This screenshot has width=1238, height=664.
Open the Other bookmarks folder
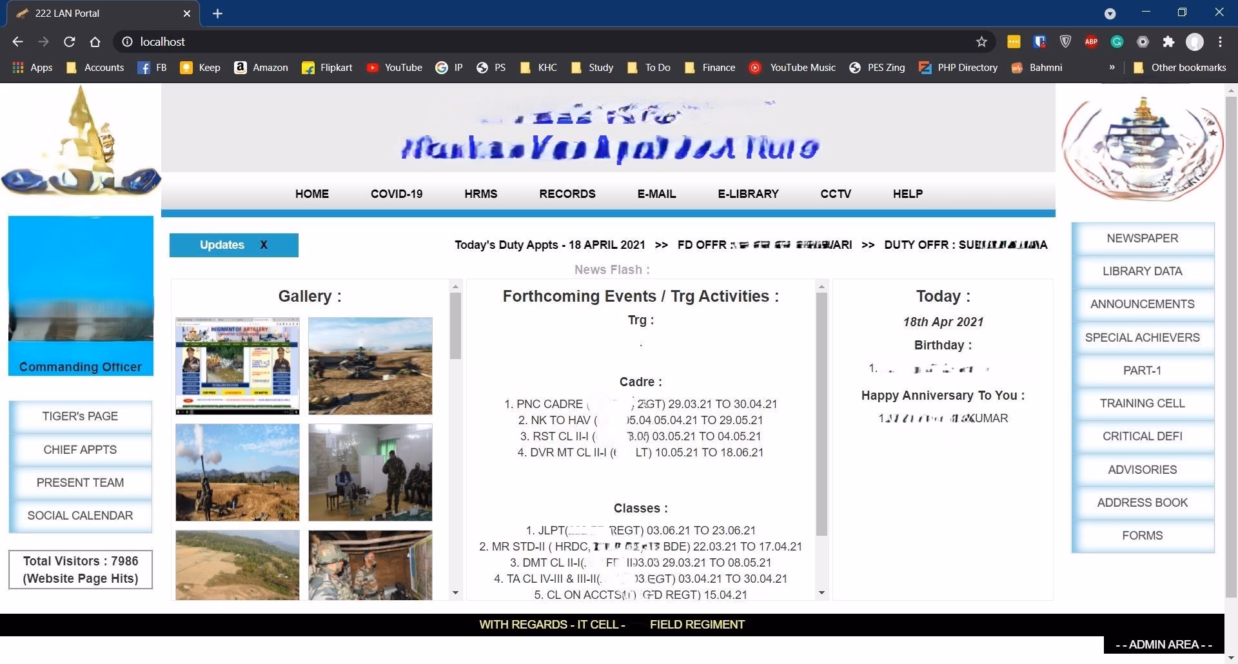click(x=1179, y=68)
